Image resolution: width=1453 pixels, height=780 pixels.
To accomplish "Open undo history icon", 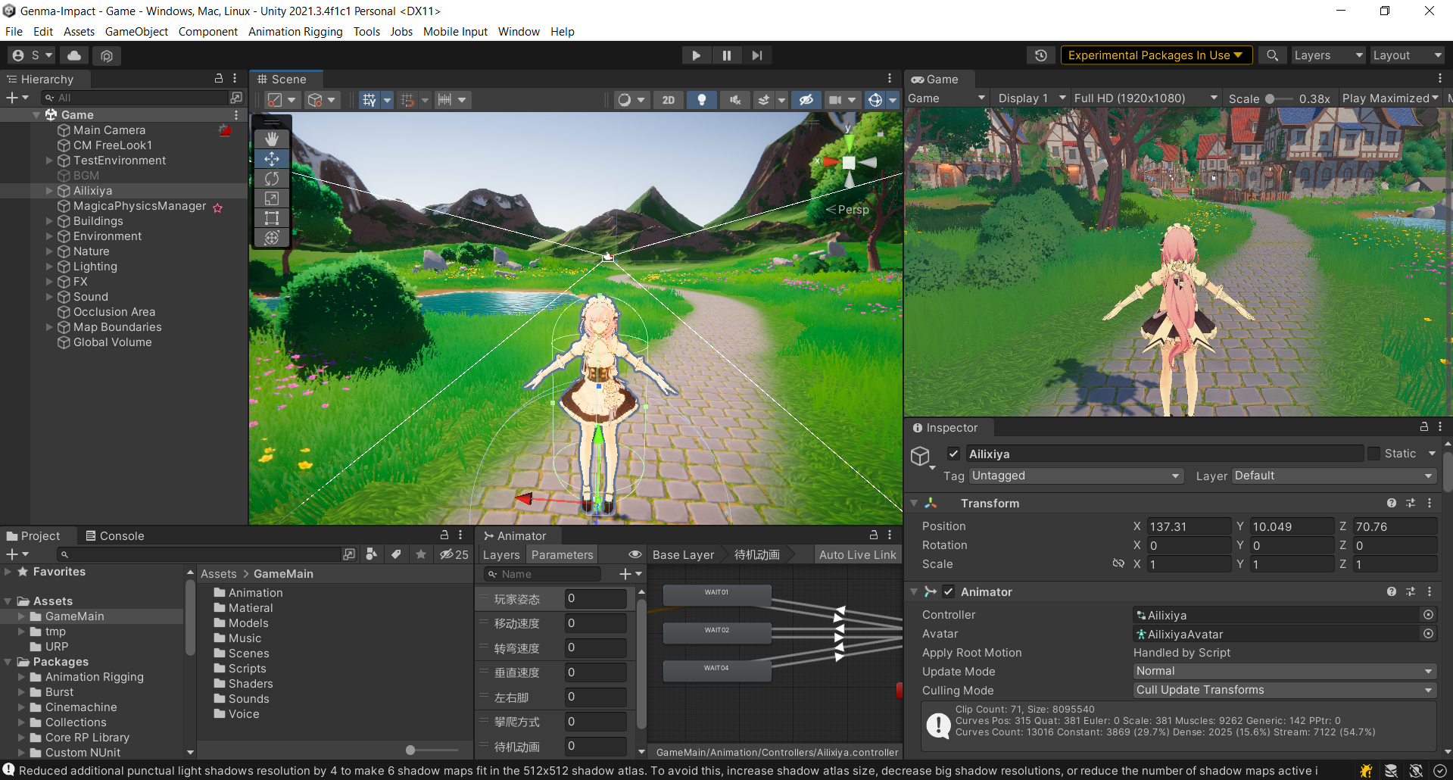I will click(x=1041, y=55).
